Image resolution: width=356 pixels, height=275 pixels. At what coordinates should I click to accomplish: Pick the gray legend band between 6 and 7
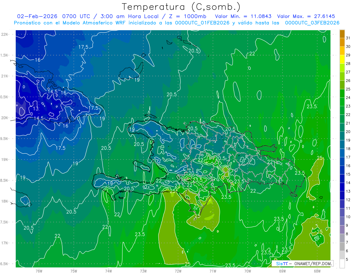point(342,247)
